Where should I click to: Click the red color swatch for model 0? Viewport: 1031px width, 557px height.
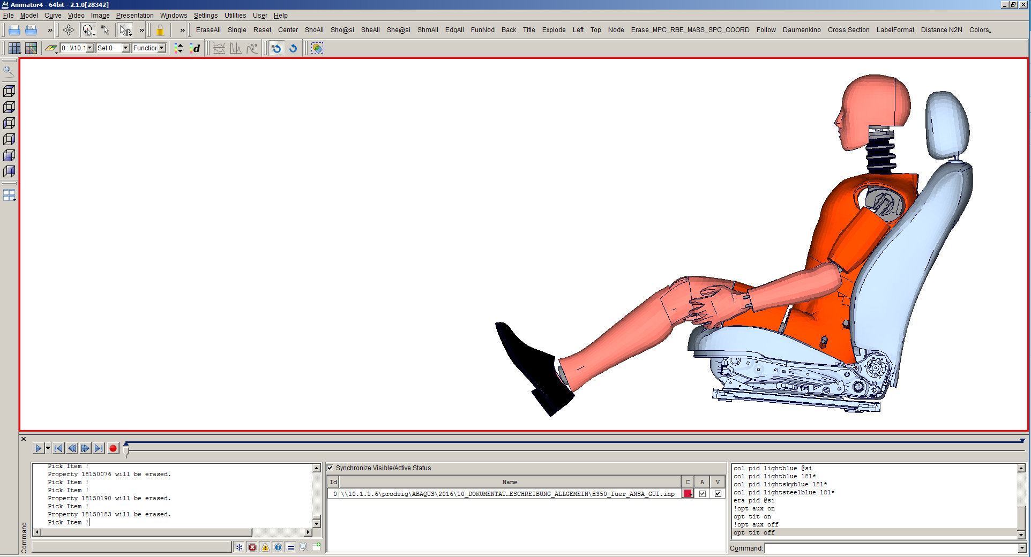coord(688,494)
